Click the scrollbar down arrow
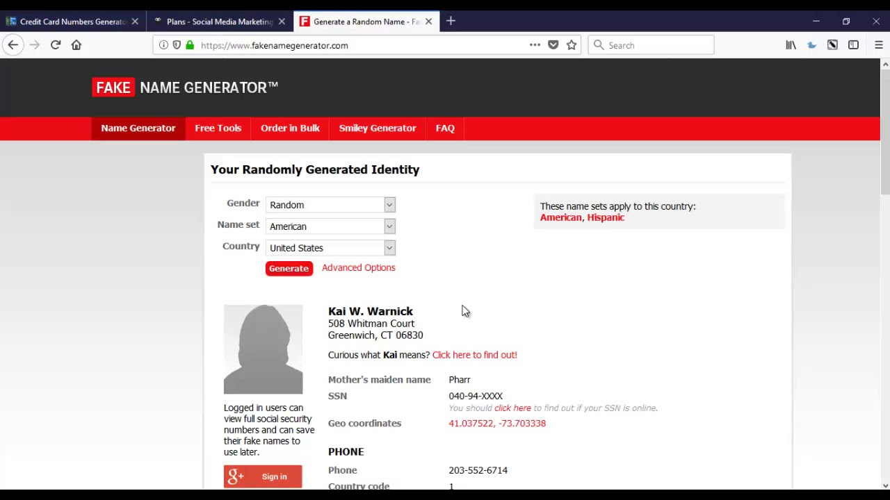The height and width of the screenshot is (500, 890). [x=885, y=485]
